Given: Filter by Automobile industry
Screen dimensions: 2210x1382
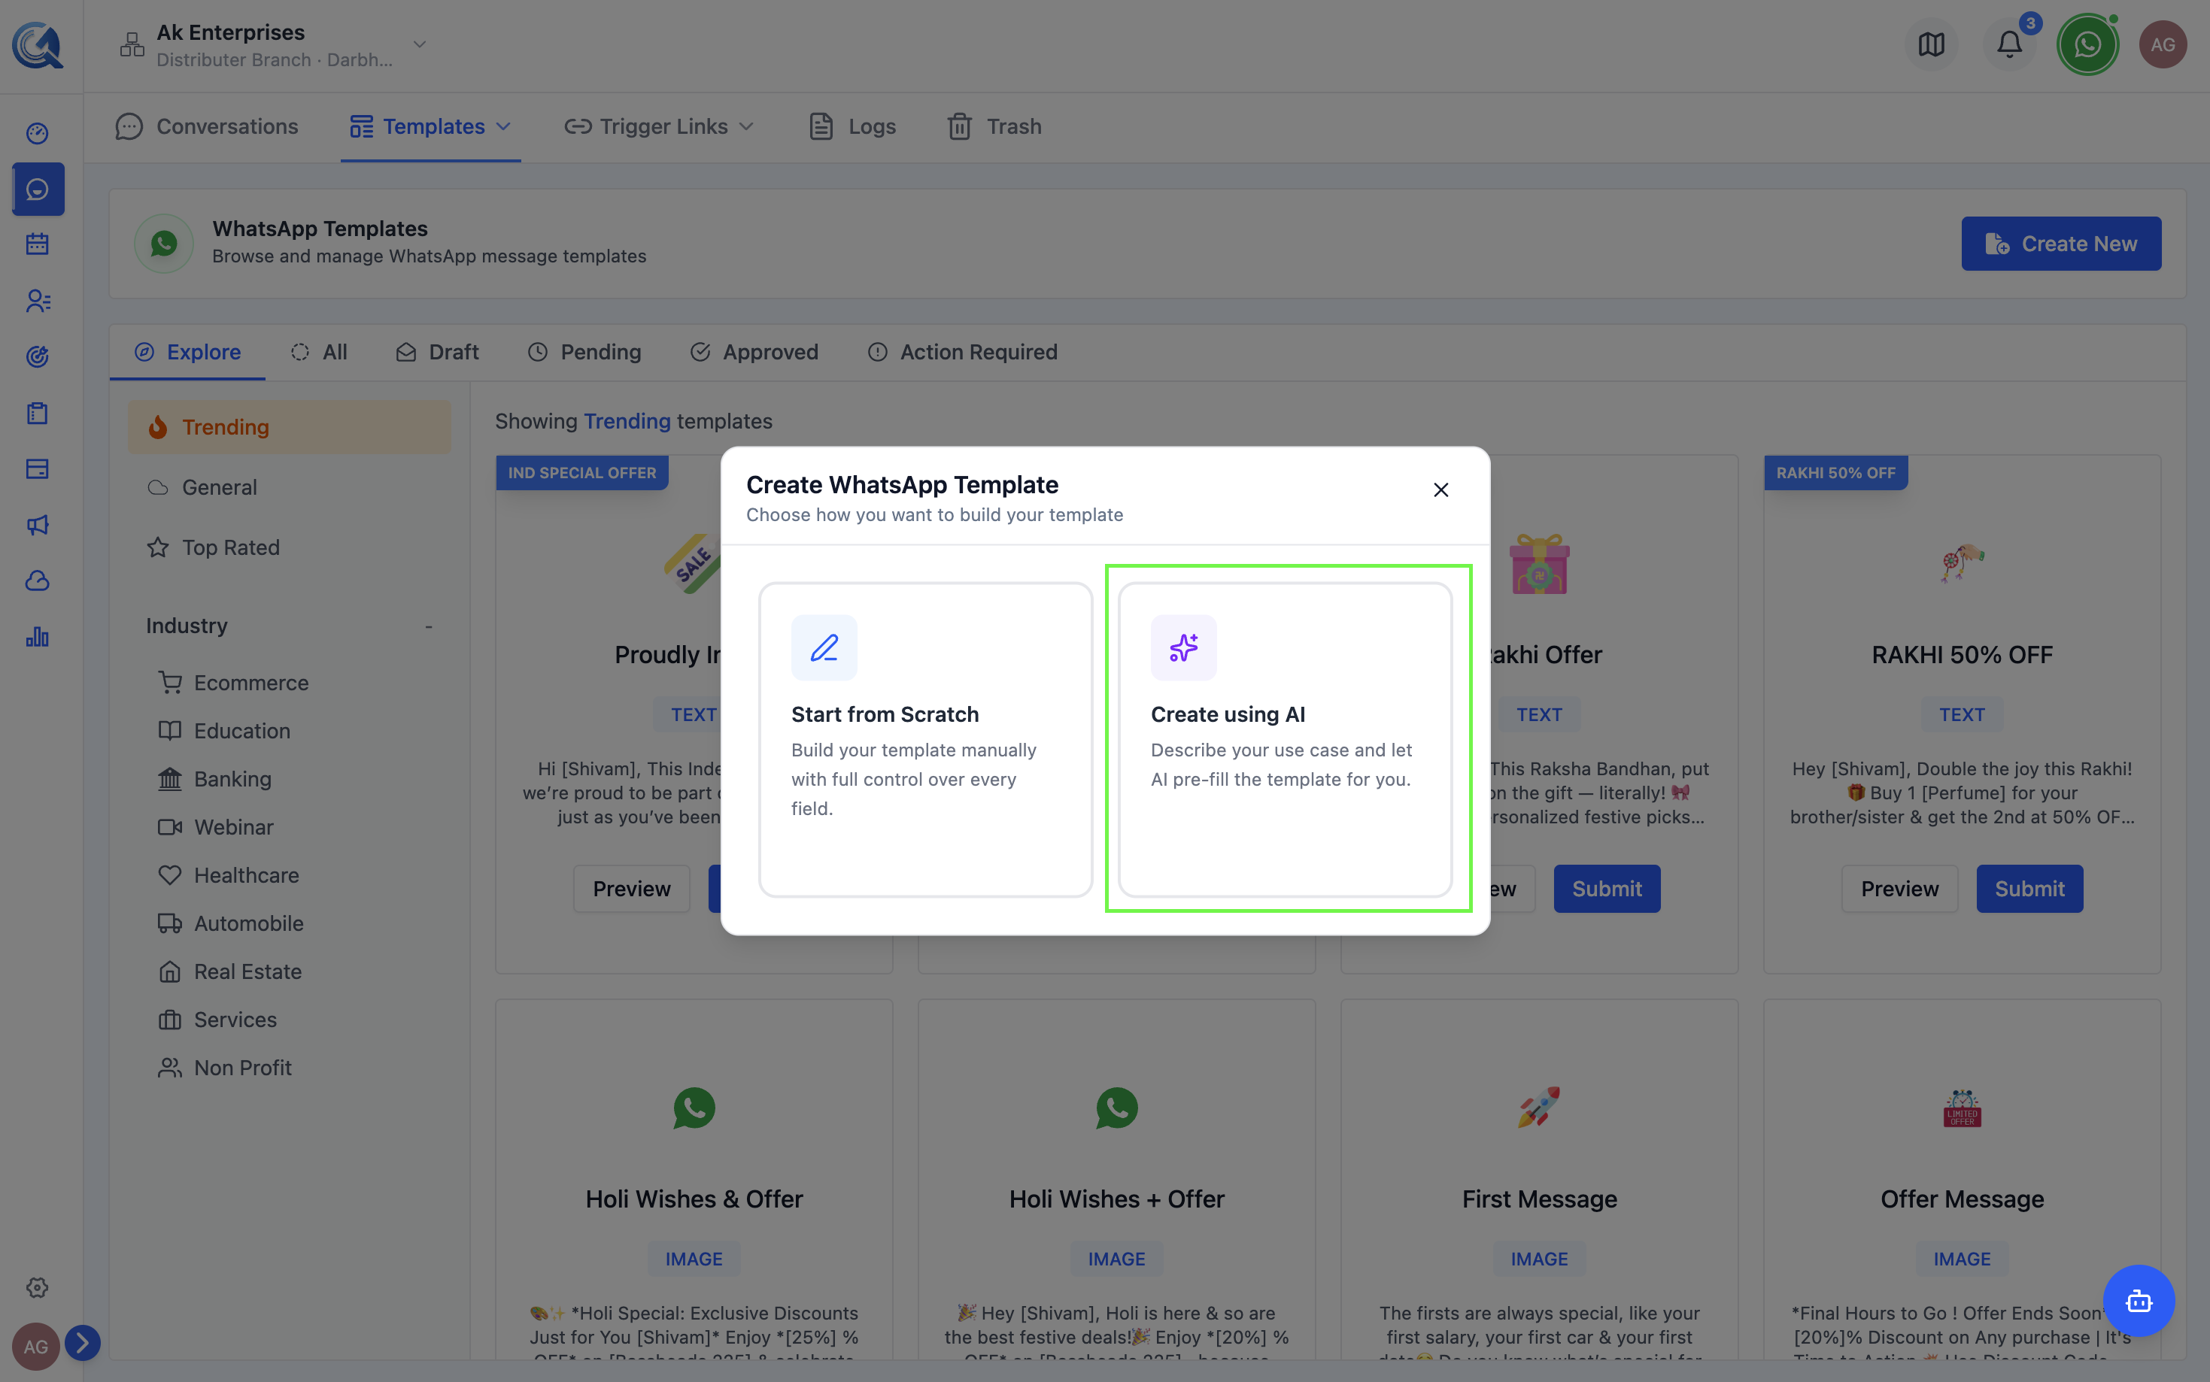Looking at the screenshot, I should [x=232, y=923].
